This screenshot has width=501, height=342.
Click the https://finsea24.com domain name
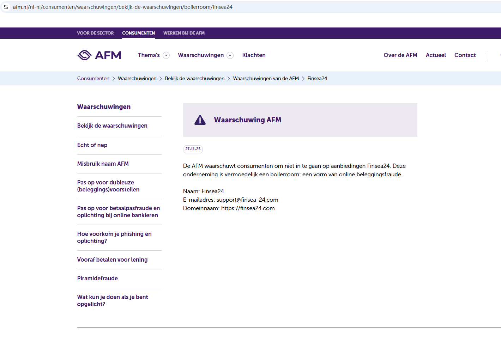point(248,208)
